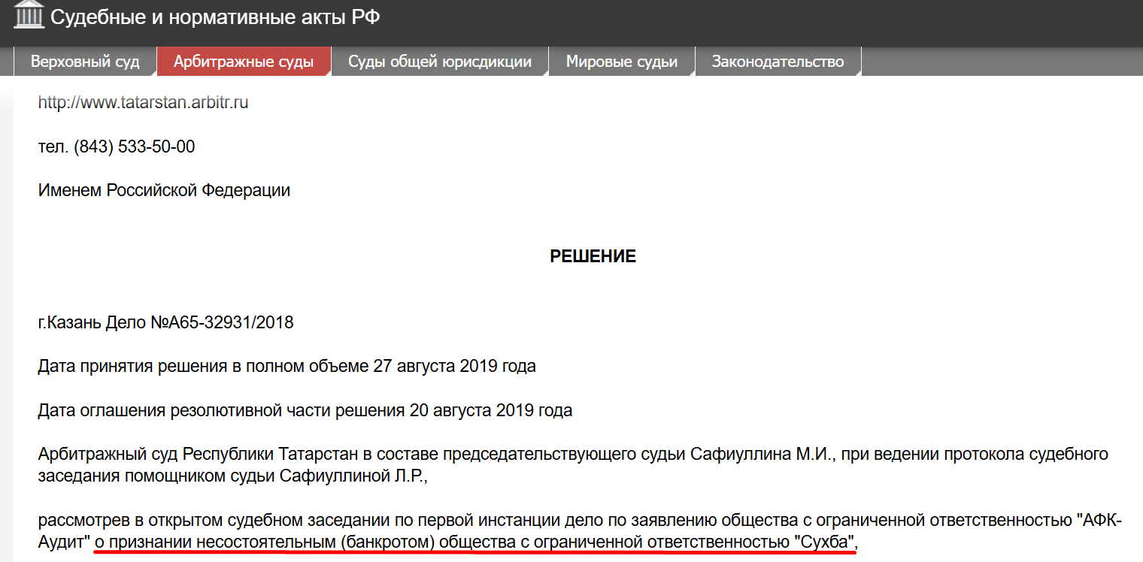Click the line Именем Российской Федерации
Viewport: 1143px width, 562px height.
[164, 190]
